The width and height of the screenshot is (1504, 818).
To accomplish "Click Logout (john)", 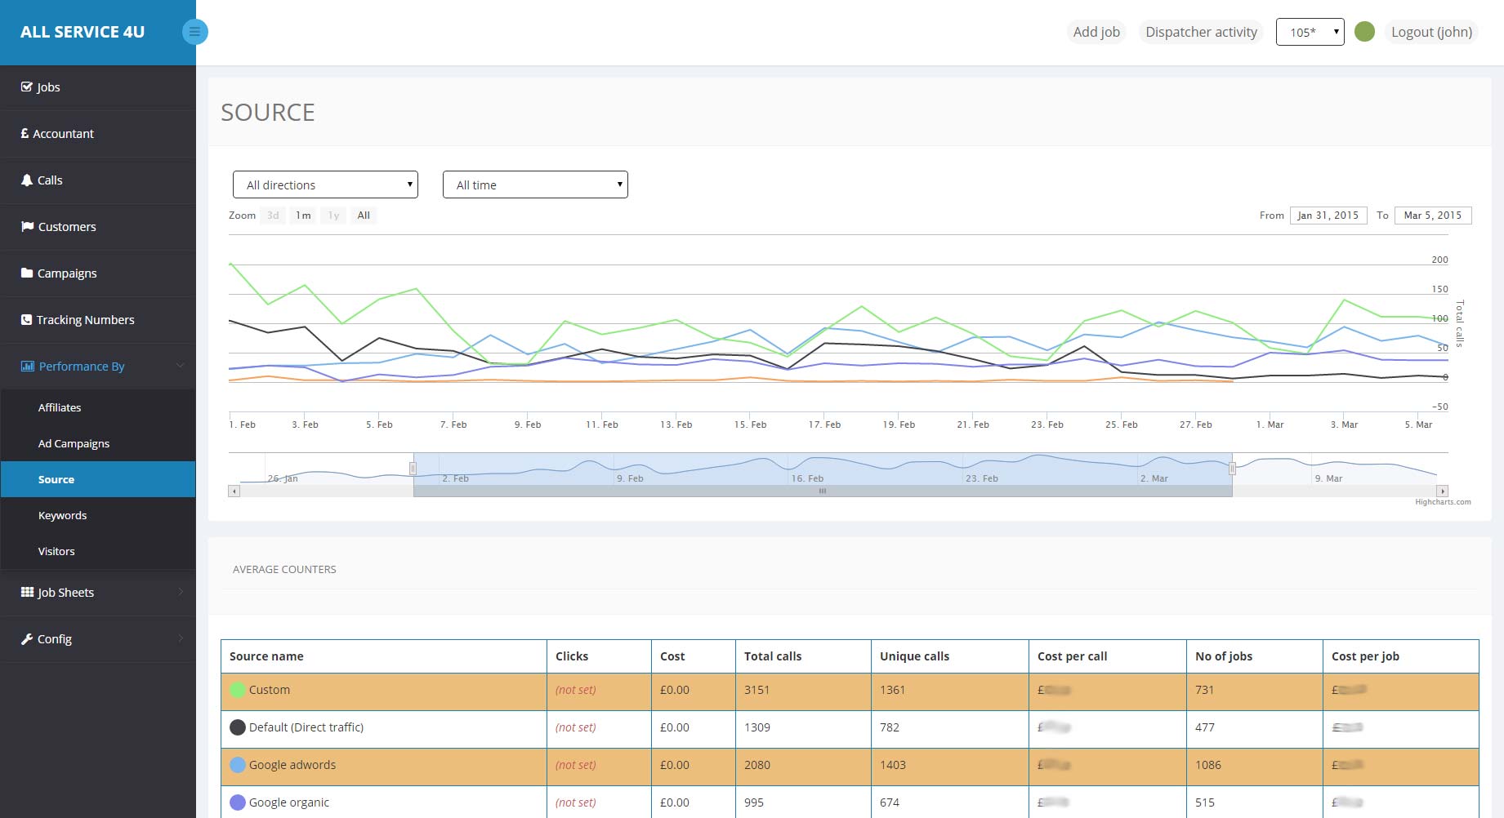I will pyautogui.click(x=1431, y=32).
